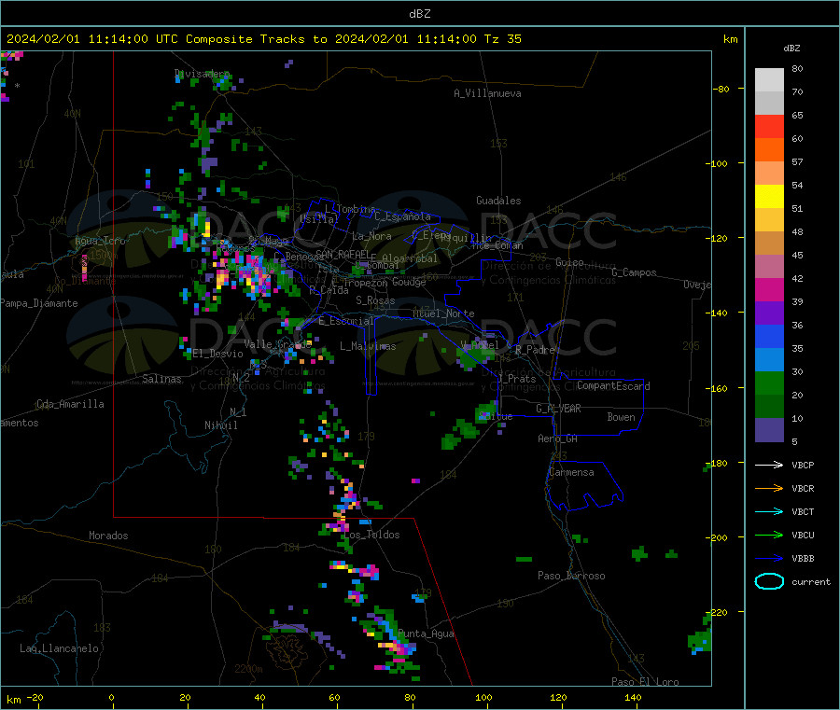Click the Punta_Agua map label

pyautogui.click(x=426, y=633)
